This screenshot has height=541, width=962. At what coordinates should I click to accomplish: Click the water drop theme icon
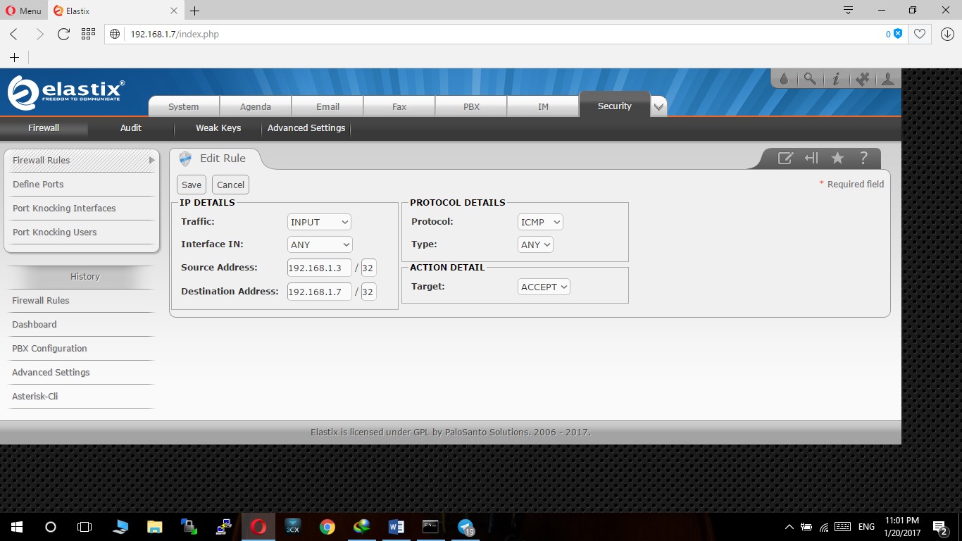(x=784, y=79)
